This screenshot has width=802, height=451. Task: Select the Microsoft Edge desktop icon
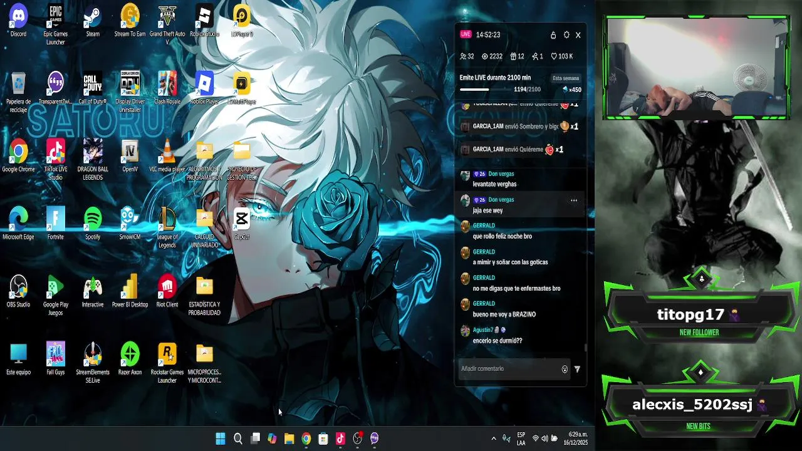[18, 224]
